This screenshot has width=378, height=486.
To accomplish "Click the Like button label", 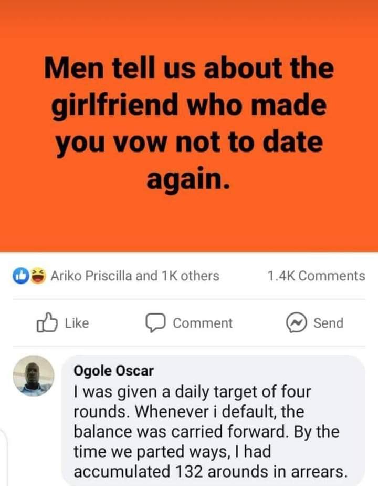I will [77, 323].
